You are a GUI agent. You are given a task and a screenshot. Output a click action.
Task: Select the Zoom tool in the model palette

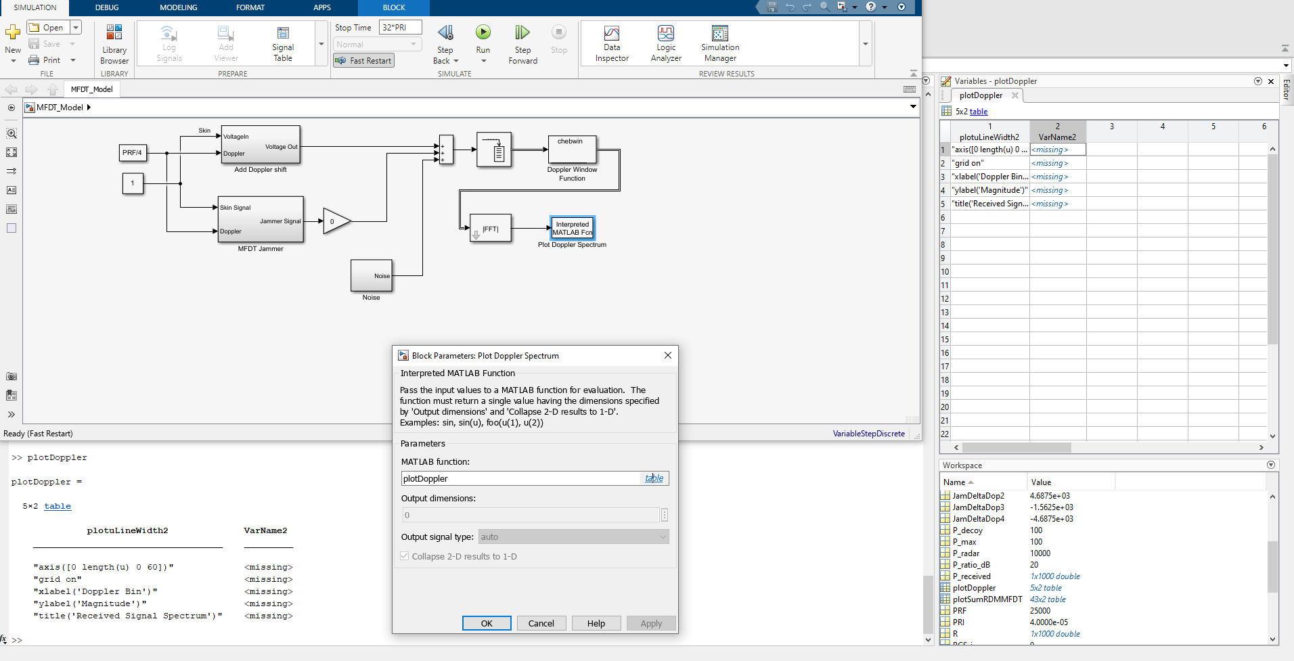click(11, 133)
